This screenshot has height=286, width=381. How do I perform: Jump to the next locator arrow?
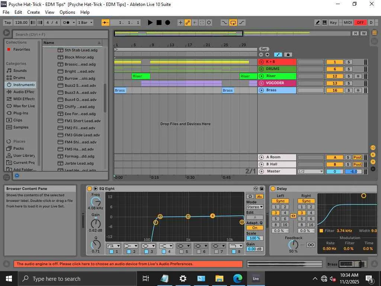point(267,54)
